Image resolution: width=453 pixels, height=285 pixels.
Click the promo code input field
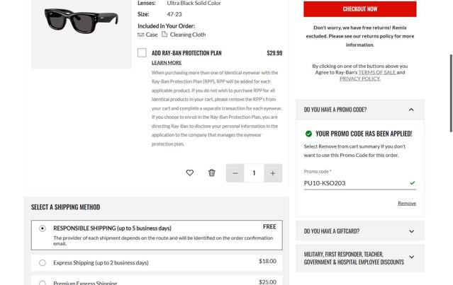354,183
